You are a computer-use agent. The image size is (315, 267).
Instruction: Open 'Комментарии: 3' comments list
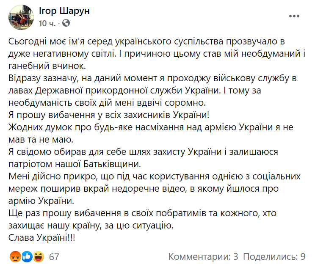tap(203, 256)
